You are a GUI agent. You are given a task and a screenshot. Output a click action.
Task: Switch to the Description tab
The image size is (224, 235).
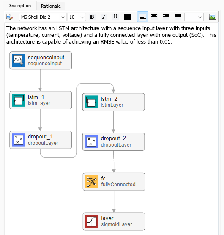19,6
